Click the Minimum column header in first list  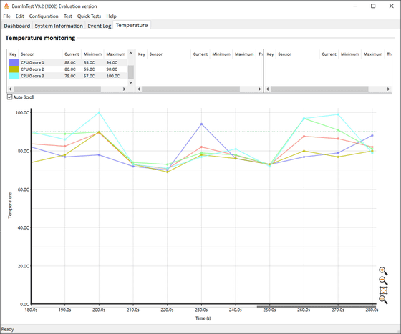click(92, 54)
